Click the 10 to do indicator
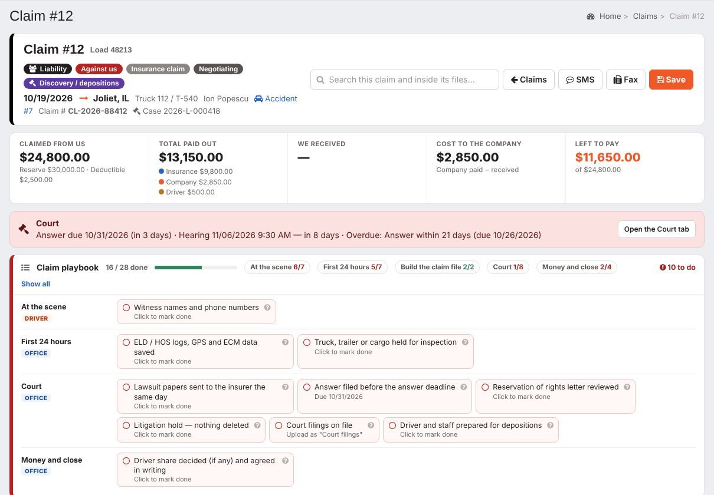714x495 pixels. 677,268
